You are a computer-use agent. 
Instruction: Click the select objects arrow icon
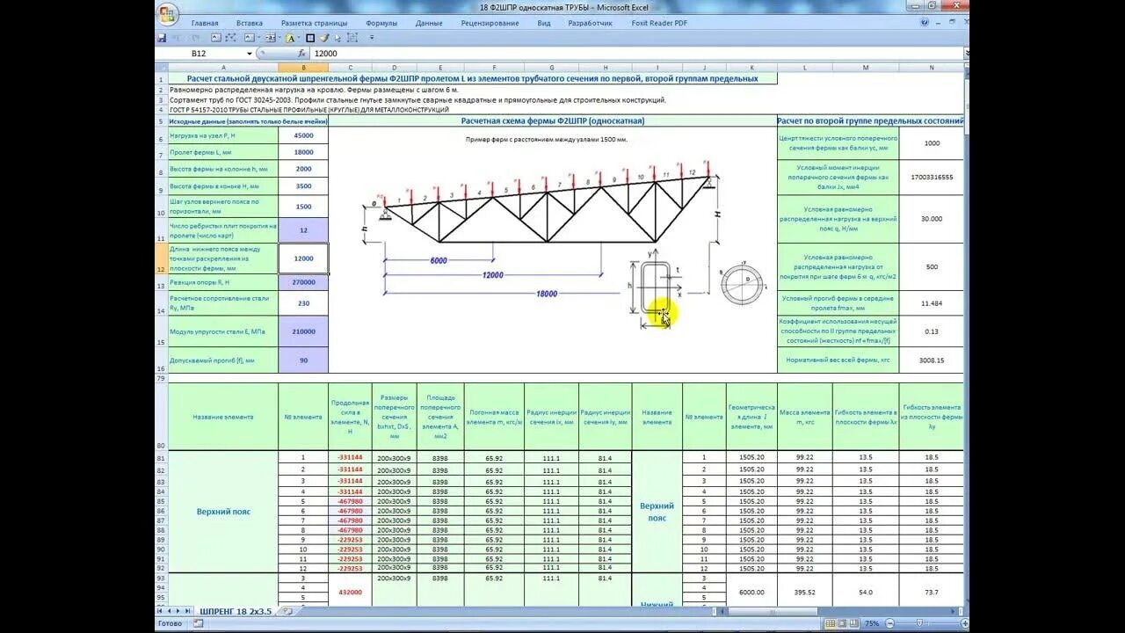pyautogui.click(x=337, y=38)
